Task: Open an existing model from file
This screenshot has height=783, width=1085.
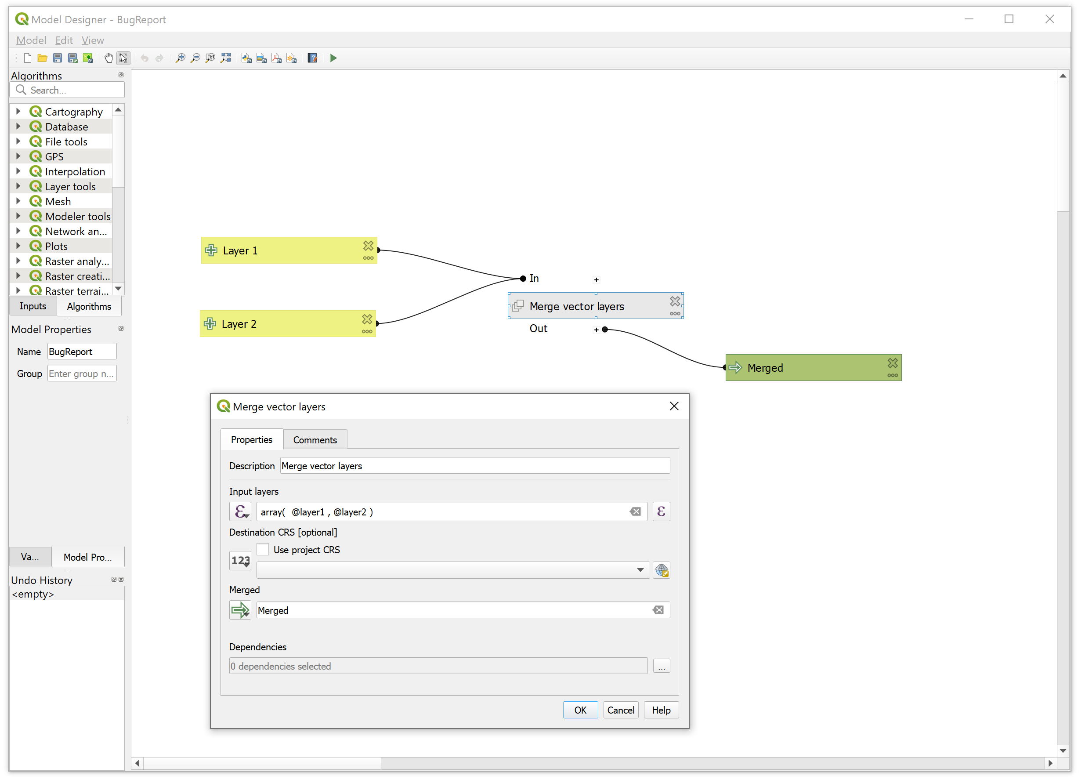Action: coord(42,58)
